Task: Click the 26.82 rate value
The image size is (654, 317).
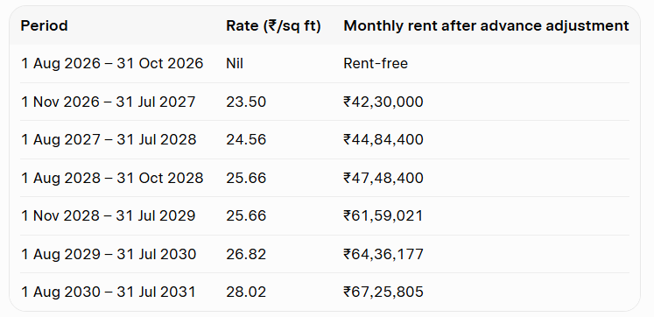Action: pyautogui.click(x=246, y=254)
